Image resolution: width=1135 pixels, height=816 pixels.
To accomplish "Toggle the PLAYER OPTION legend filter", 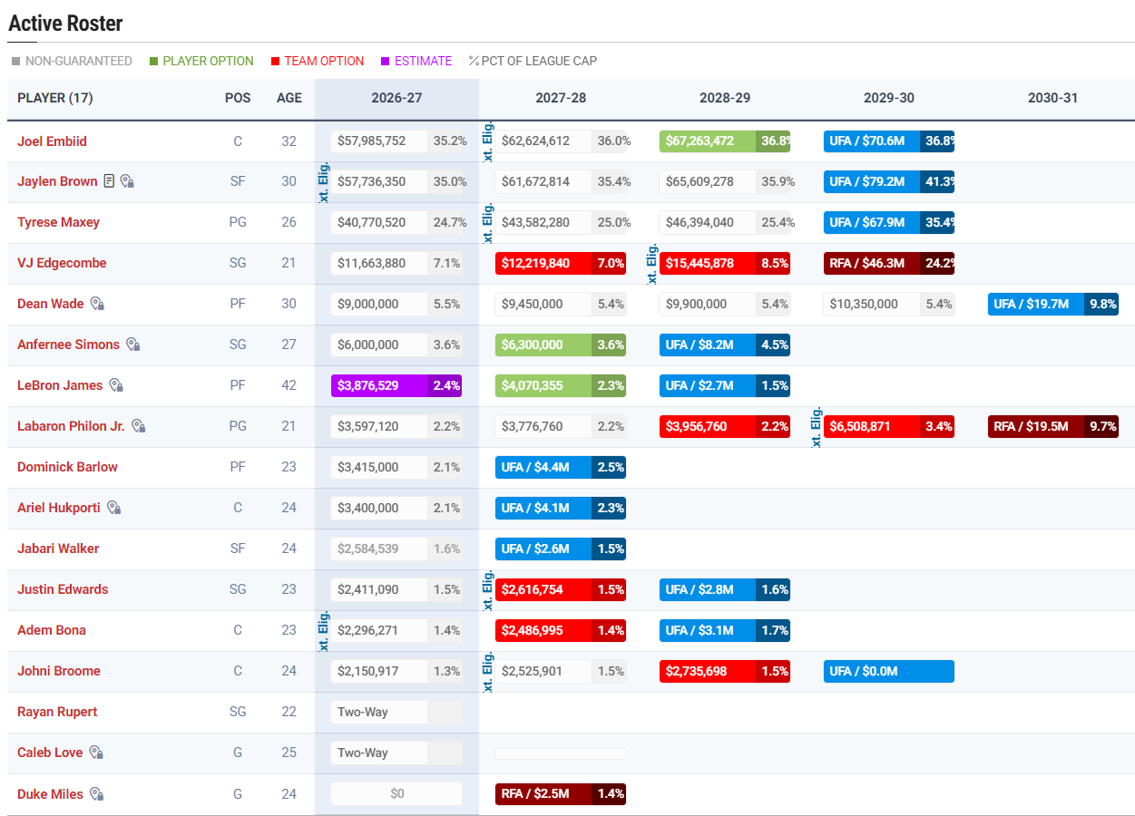I will point(201,61).
